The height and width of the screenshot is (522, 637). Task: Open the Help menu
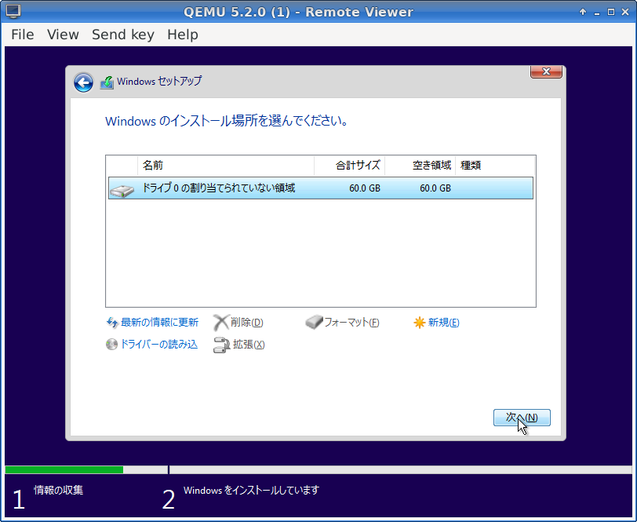[183, 35]
